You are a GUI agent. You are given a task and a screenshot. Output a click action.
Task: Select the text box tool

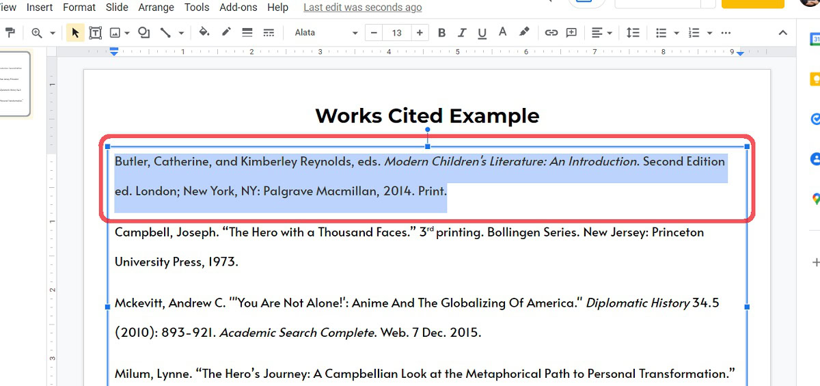point(95,33)
